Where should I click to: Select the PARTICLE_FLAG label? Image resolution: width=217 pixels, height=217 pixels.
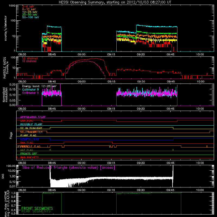point(30,146)
